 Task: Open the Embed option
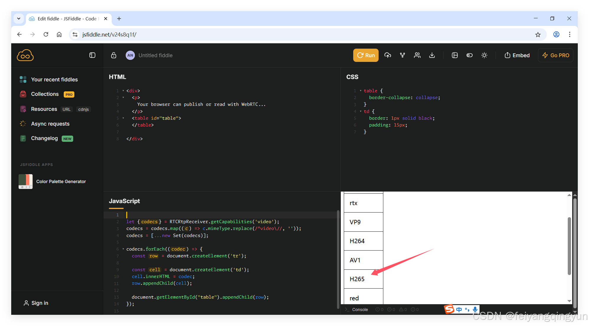(517, 55)
